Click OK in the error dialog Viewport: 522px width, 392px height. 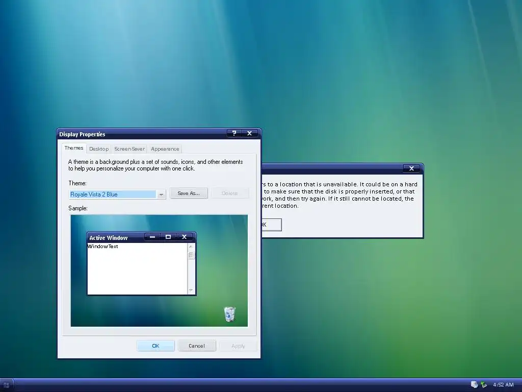pyautogui.click(x=271, y=225)
